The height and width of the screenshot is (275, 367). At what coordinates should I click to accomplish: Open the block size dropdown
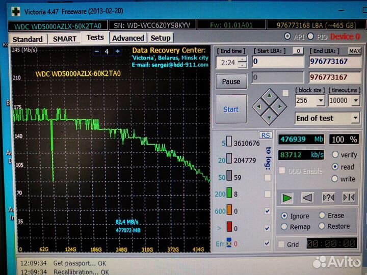[x=321, y=100]
